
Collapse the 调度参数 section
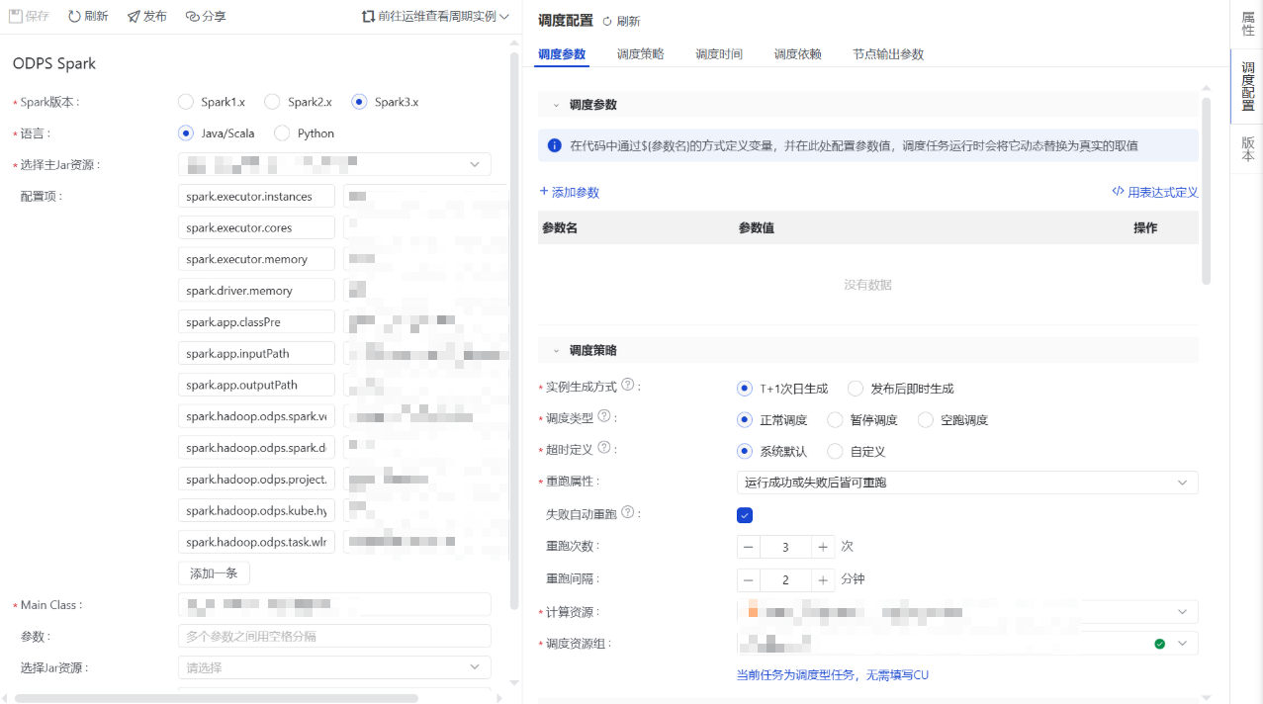(557, 105)
